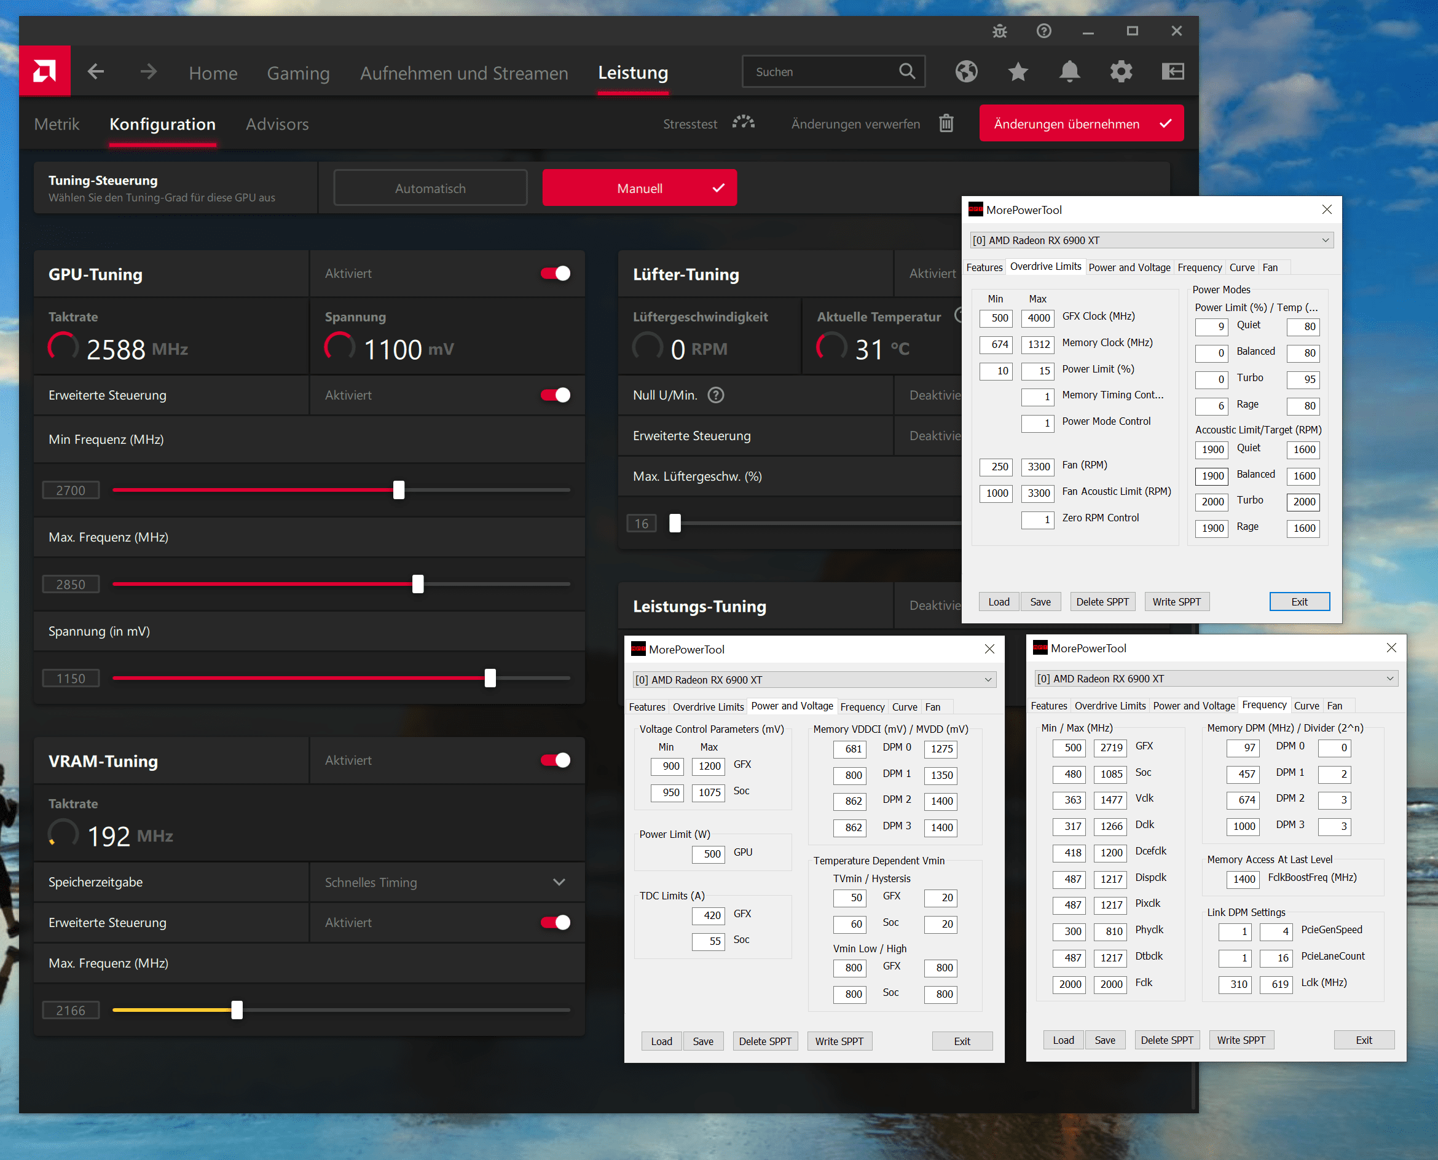This screenshot has width=1438, height=1160.
Task: Open the web browser globe icon
Action: click(966, 71)
